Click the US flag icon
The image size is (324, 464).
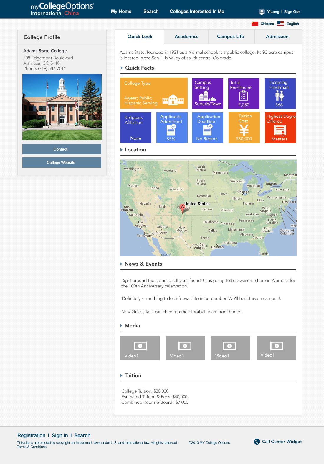pyautogui.click(x=280, y=24)
